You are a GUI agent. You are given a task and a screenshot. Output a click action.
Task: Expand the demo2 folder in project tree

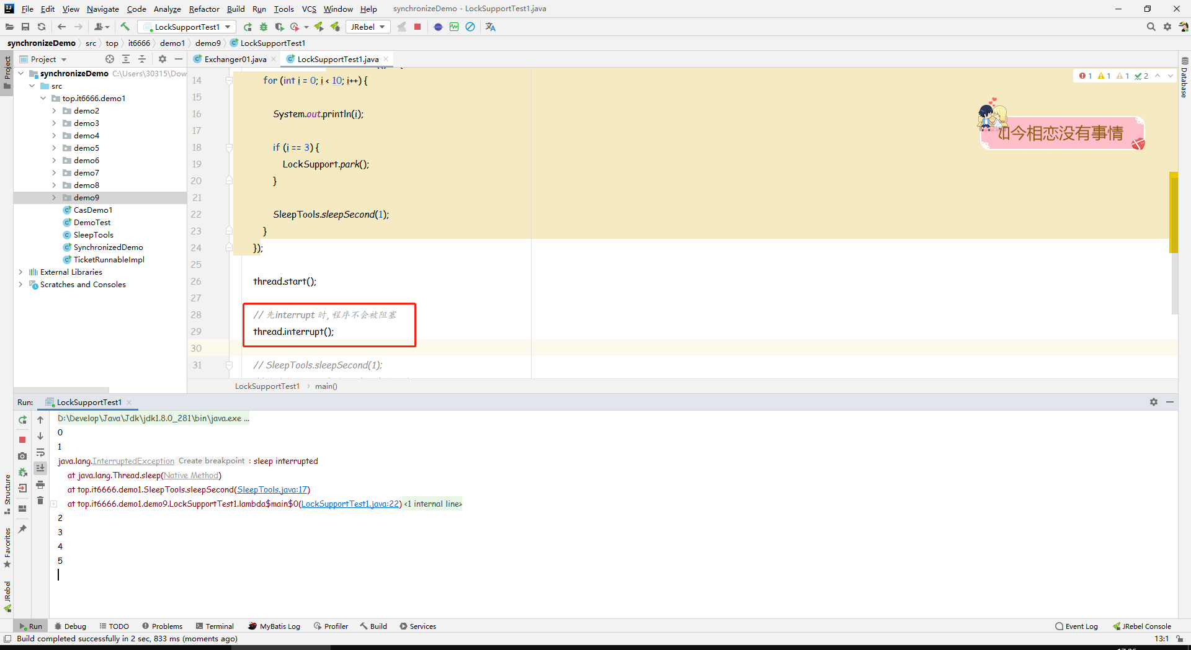(x=54, y=111)
